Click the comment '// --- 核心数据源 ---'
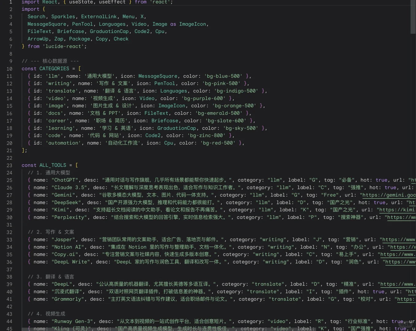 (x=50, y=61)
